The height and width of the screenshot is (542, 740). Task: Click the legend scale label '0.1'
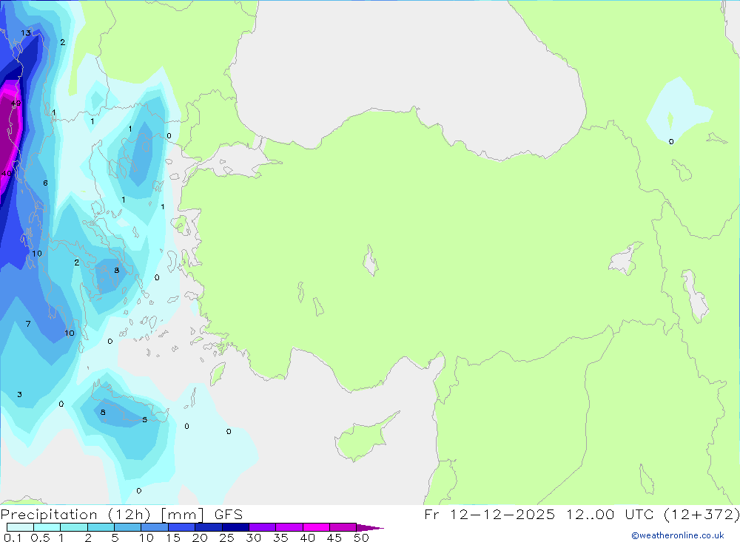click(13, 538)
